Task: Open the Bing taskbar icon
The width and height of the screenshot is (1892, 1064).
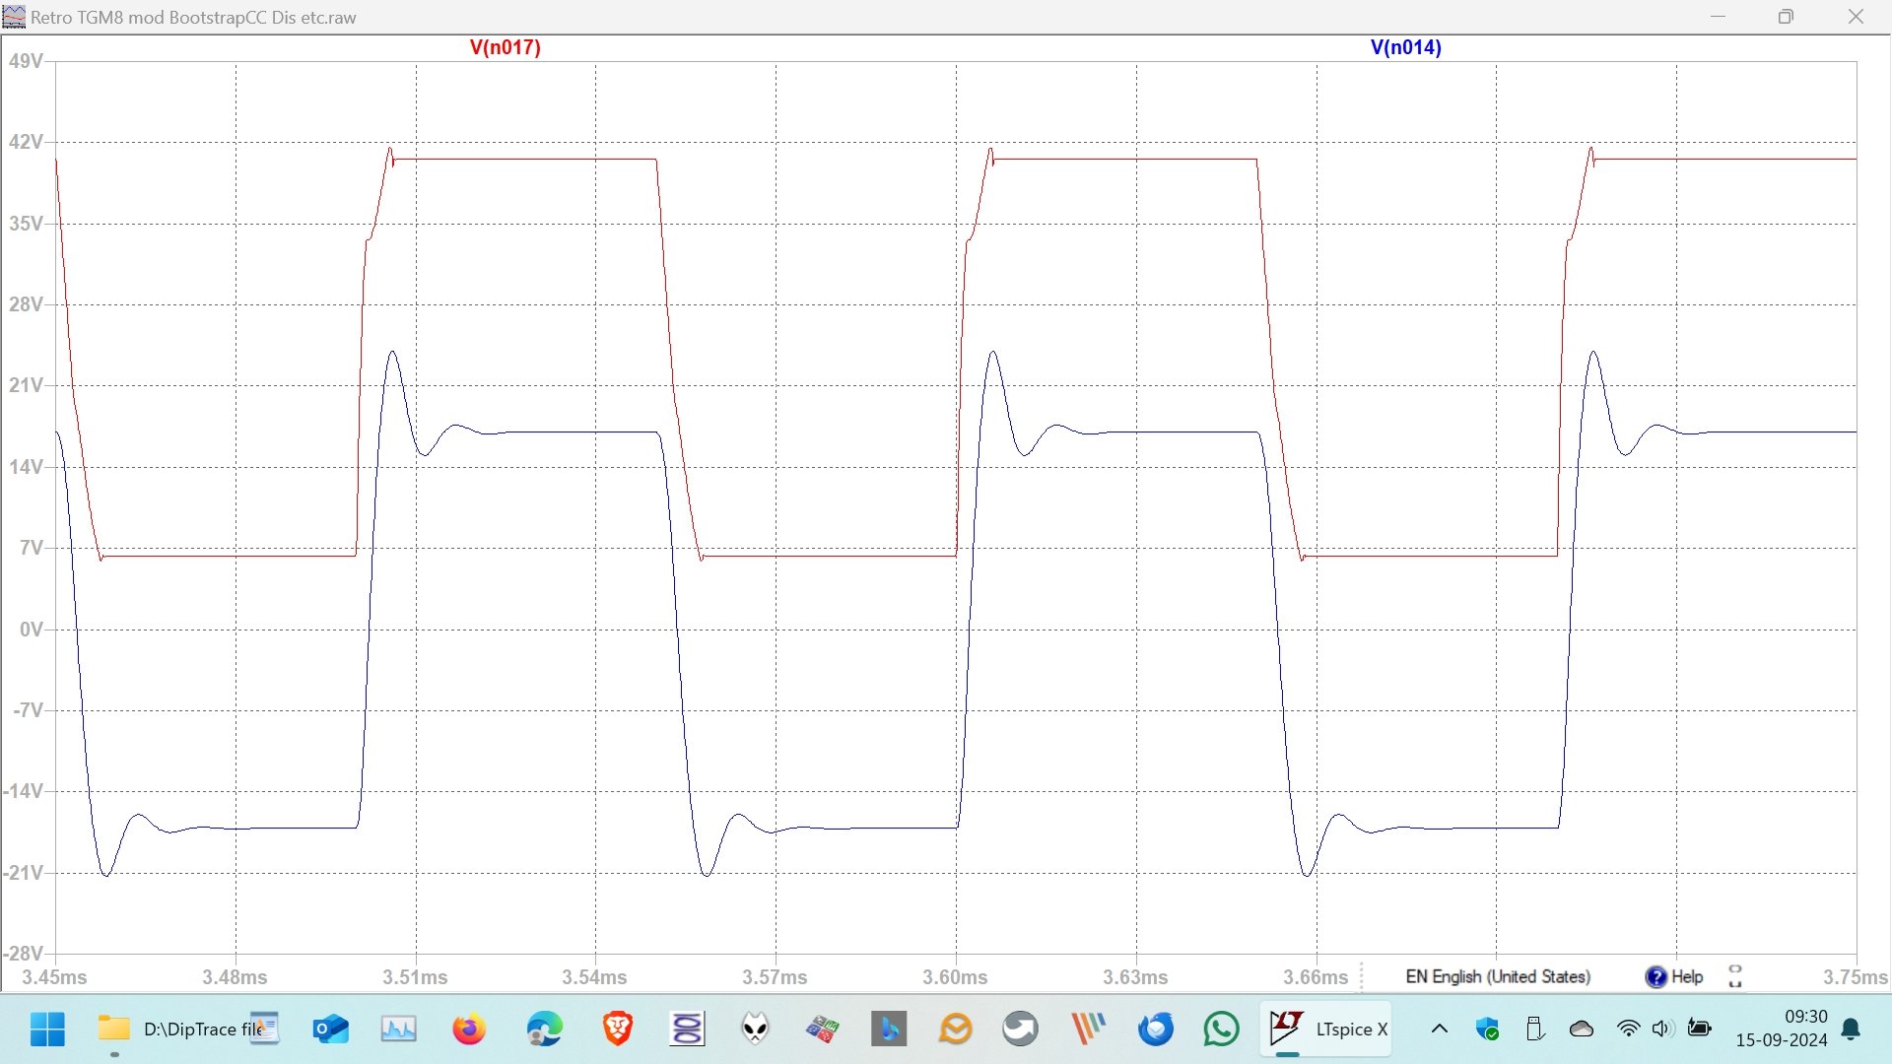Action: click(x=889, y=1030)
